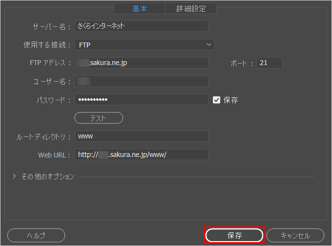Open the 詳細設定 tab
The width and height of the screenshot is (332, 246).
pos(190,8)
